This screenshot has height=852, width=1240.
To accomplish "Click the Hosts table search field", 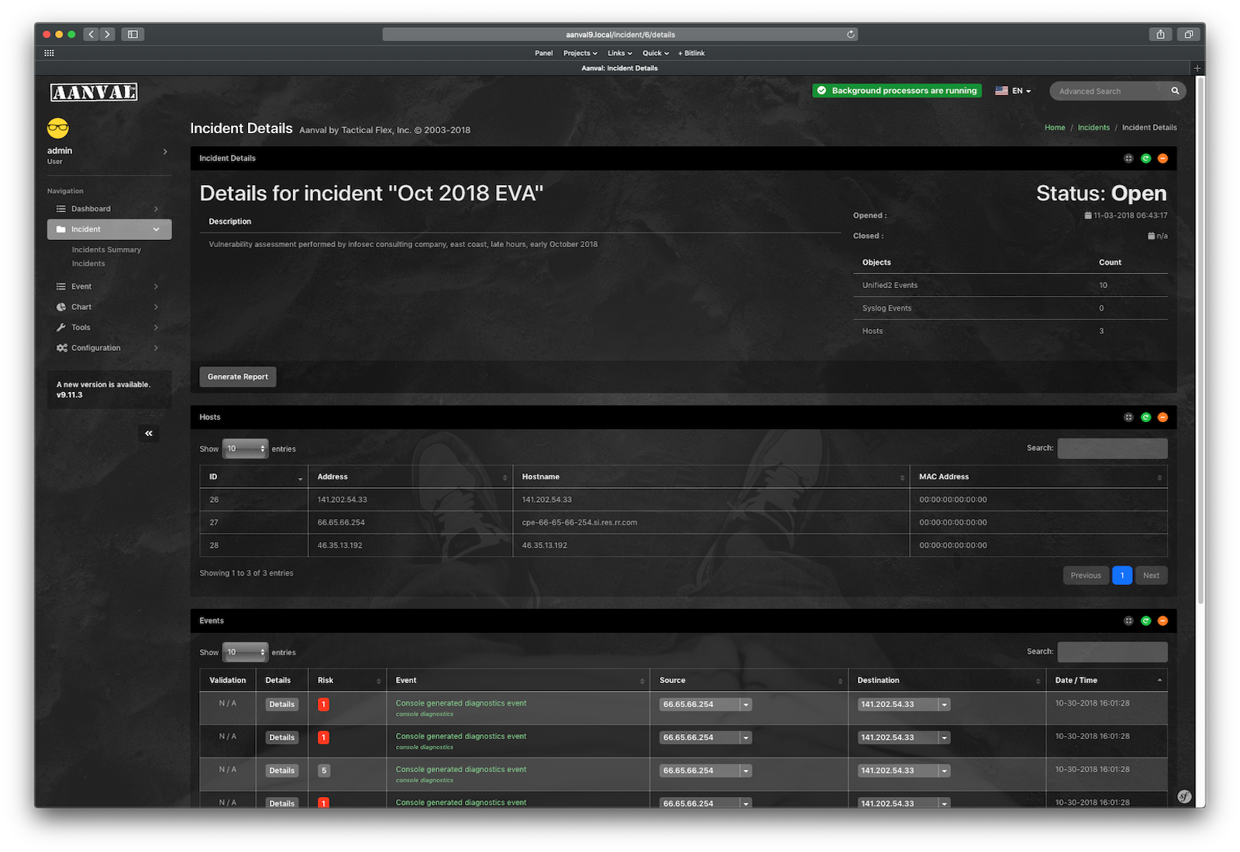I will coord(1112,448).
